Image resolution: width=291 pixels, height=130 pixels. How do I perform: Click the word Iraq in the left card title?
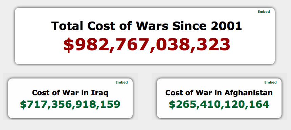pos(100,93)
